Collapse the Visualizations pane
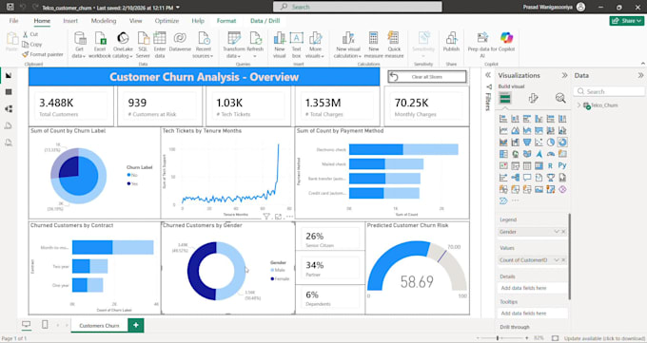Image resolution: width=647 pixels, height=343 pixels. coord(564,75)
